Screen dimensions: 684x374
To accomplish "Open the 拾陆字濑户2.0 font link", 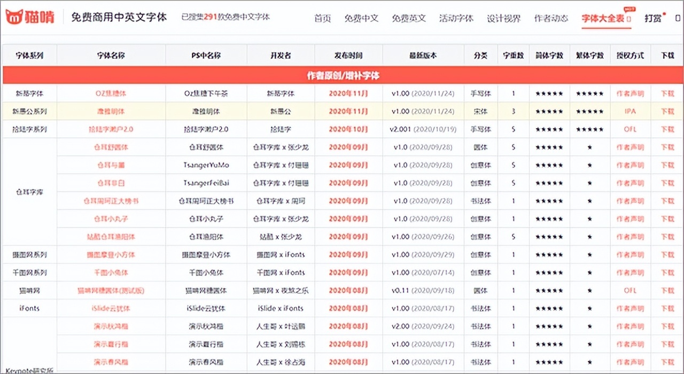I will pyautogui.click(x=111, y=129).
